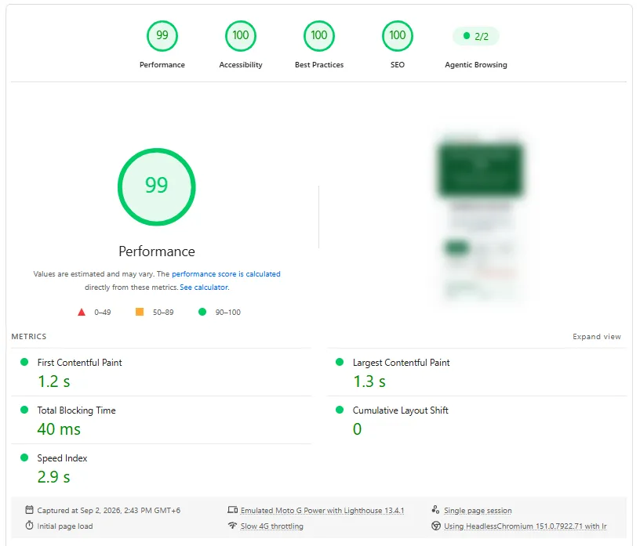Image resolution: width=640 pixels, height=546 pixels.
Task: Click the 'Initial page load' text
Action: coord(65,526)
